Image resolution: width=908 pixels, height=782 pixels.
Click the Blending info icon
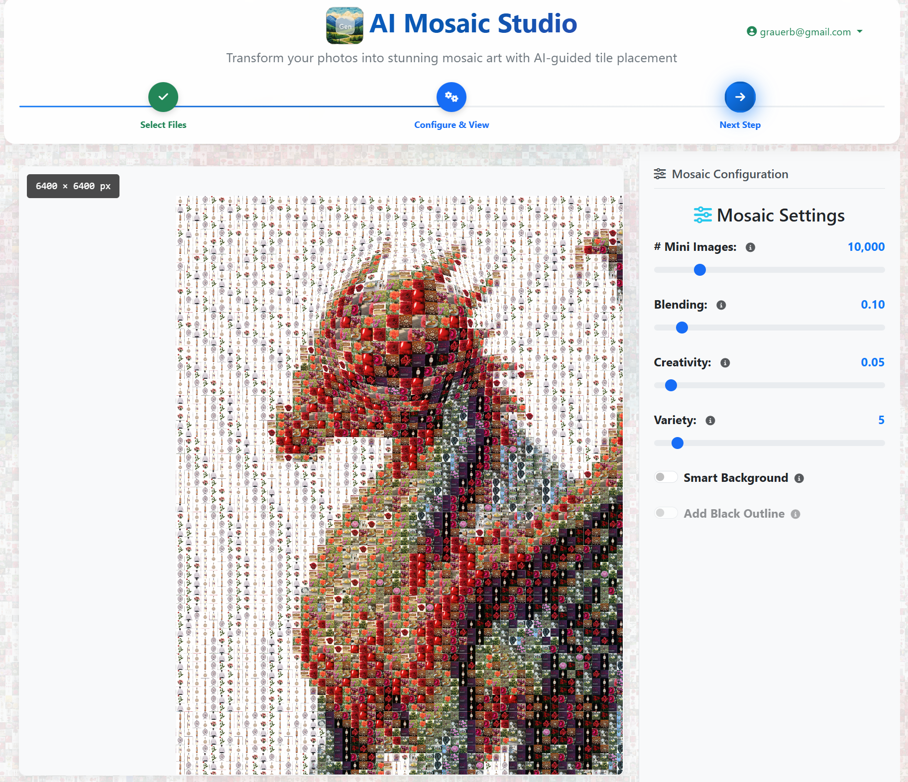point(721,305)
